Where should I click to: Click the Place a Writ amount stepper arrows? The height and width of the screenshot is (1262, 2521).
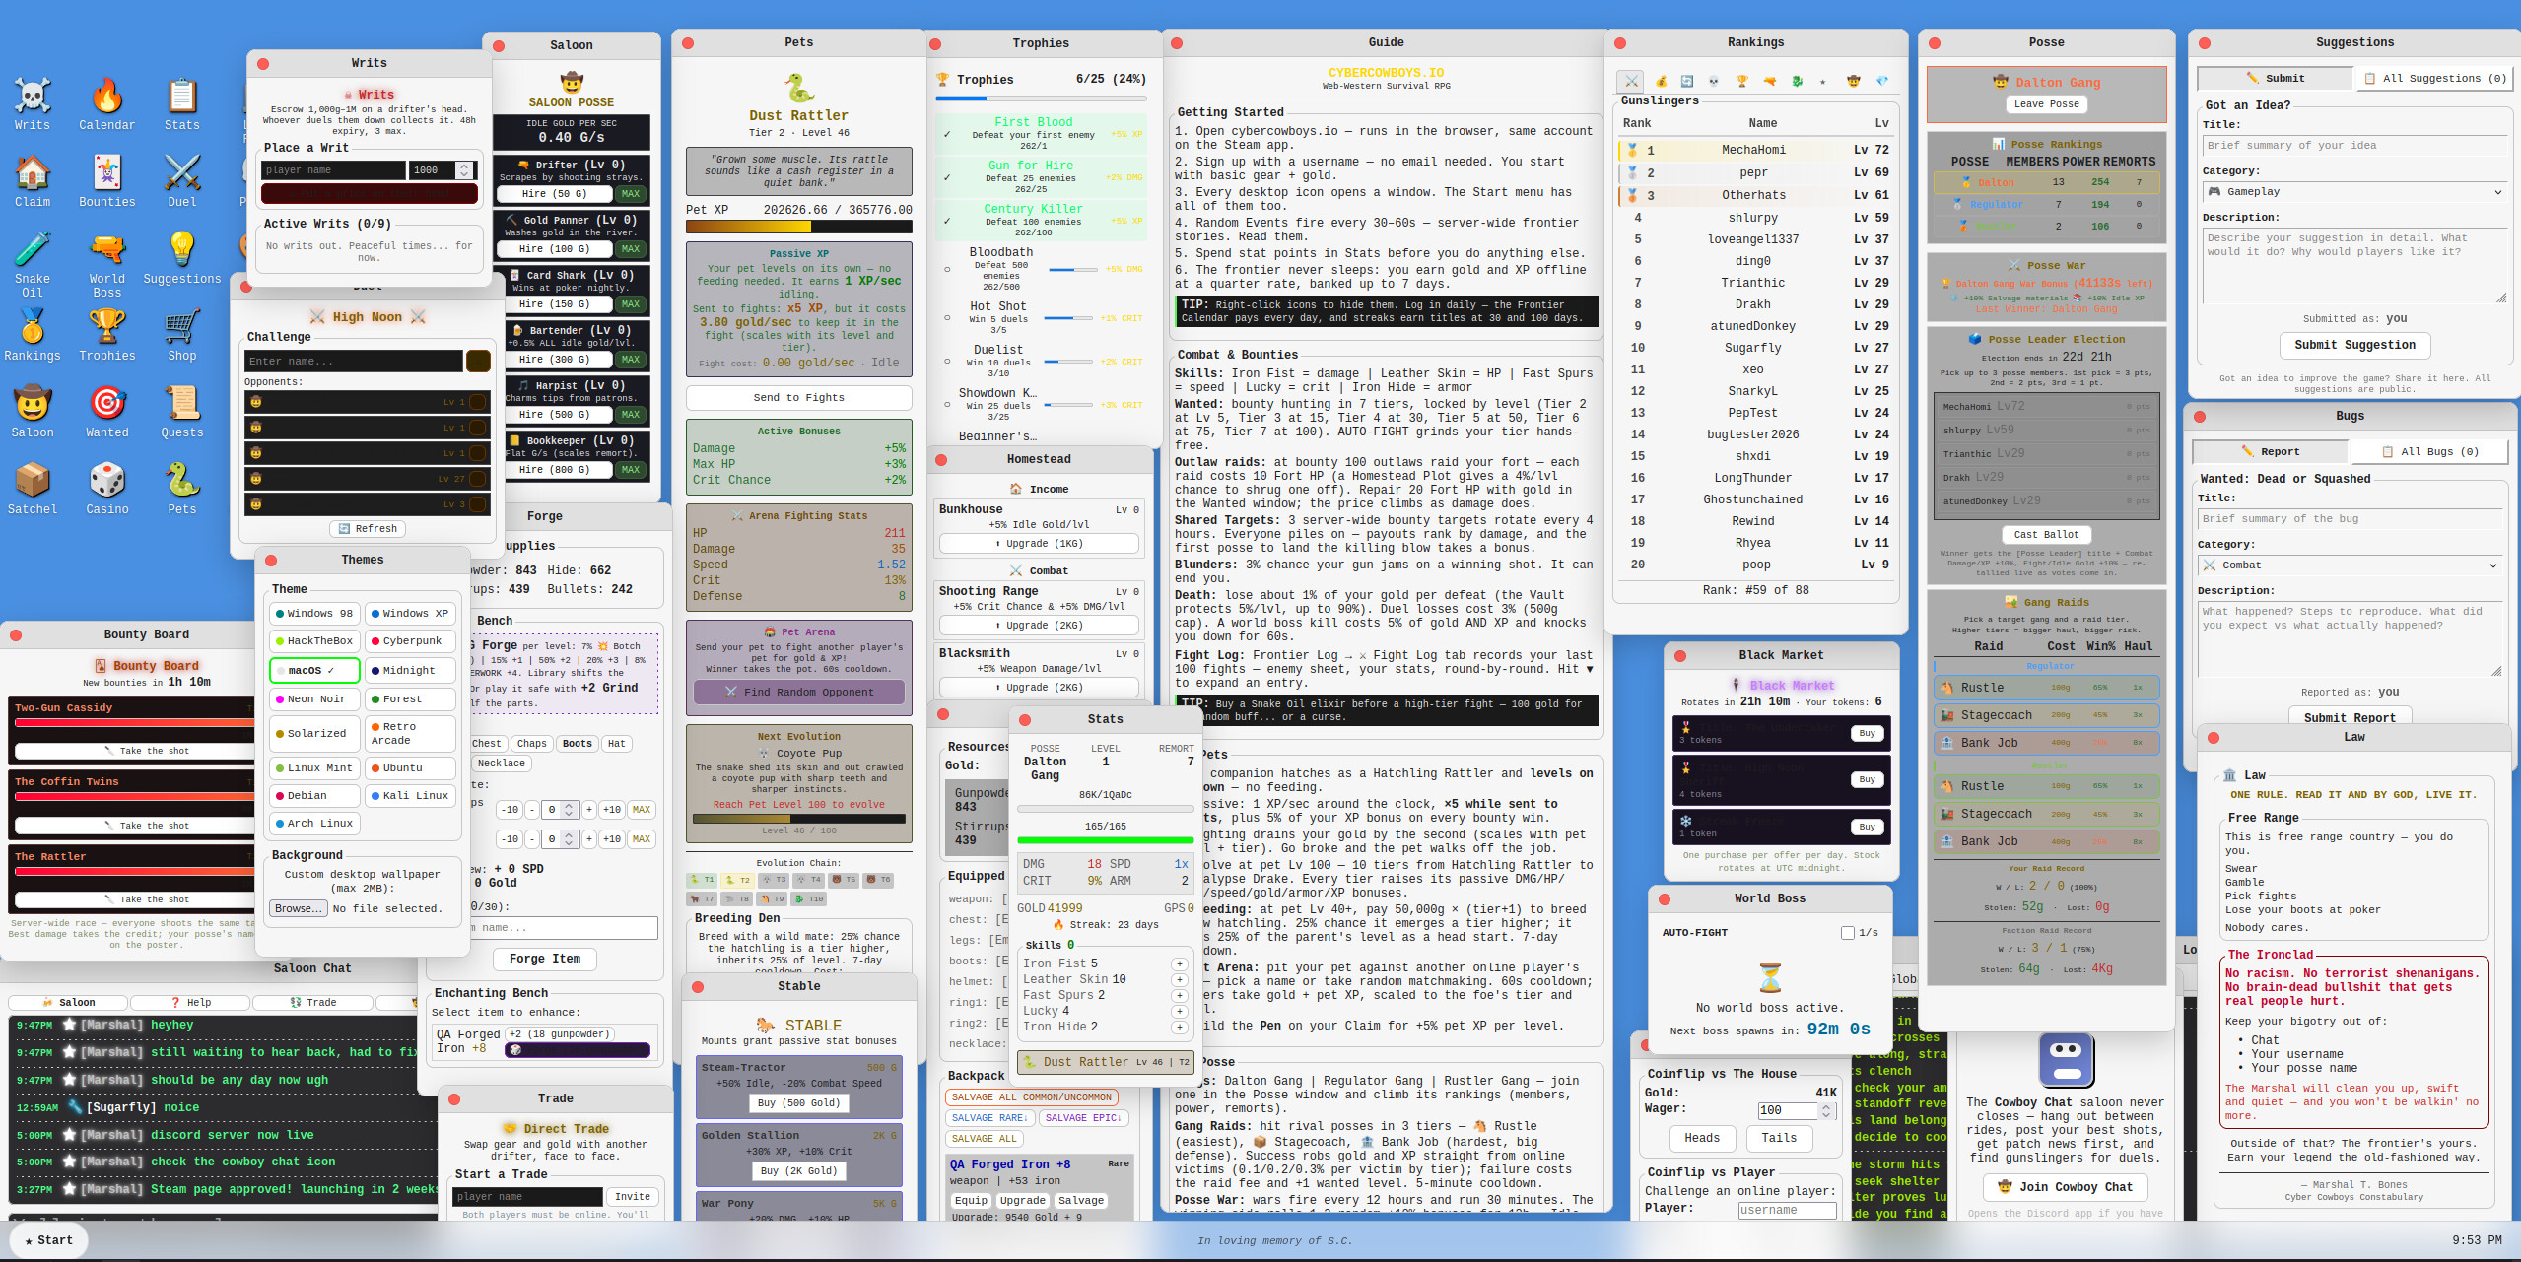coord(464,170)
